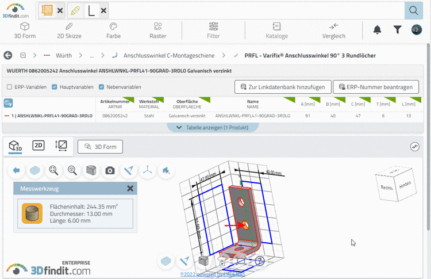Click the Artikelnummer column header

[x=115, y=104]
